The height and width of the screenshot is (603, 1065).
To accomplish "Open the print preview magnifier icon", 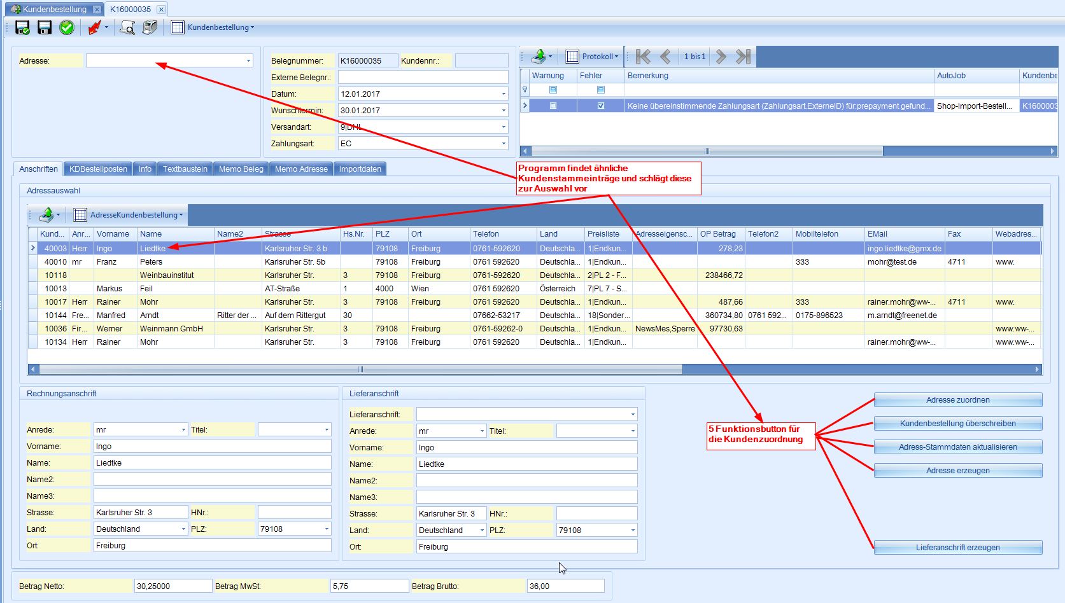I will click(x=127, y=27).
